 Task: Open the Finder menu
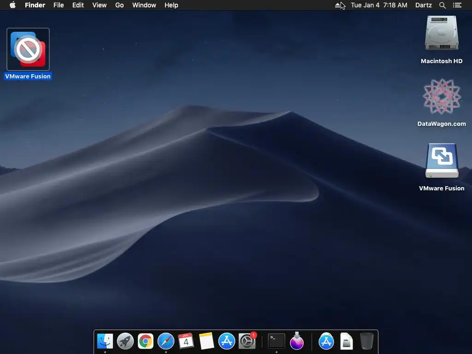35,5
